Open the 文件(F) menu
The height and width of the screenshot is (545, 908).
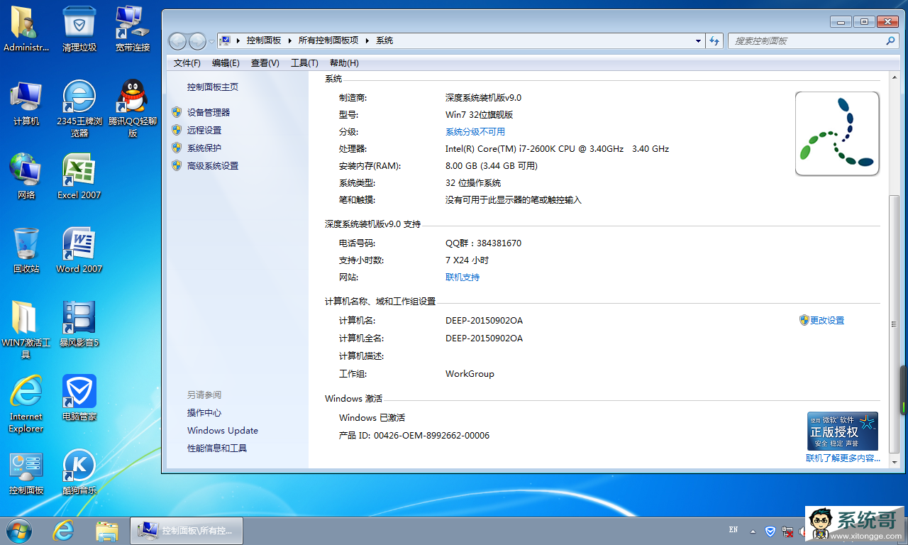187,63
